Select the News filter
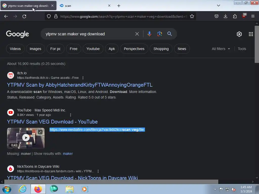 (x=182, y=49)
